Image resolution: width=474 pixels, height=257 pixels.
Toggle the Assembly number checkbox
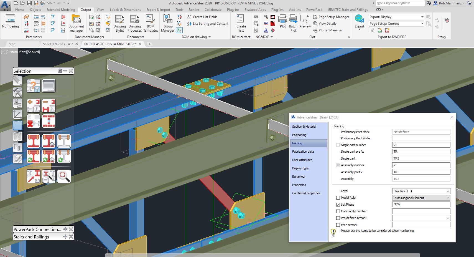(338, 165)
